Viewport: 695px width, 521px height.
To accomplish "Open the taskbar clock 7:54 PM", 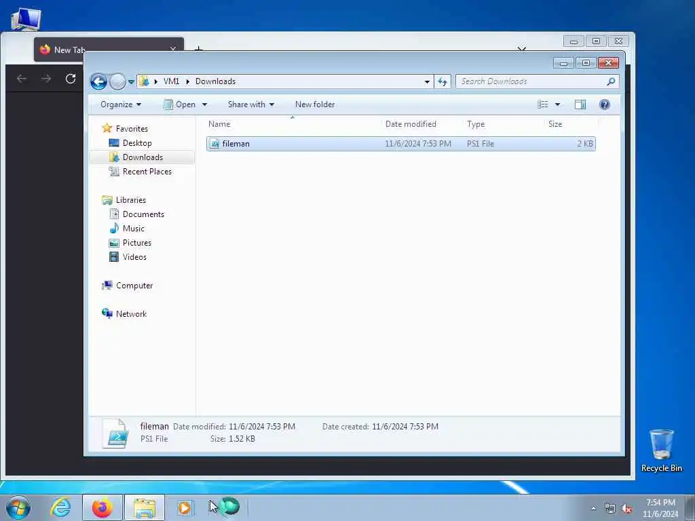I will [x=660, y=508].
